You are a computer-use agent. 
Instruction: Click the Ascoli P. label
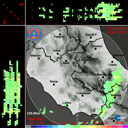[x=91, y=35]
